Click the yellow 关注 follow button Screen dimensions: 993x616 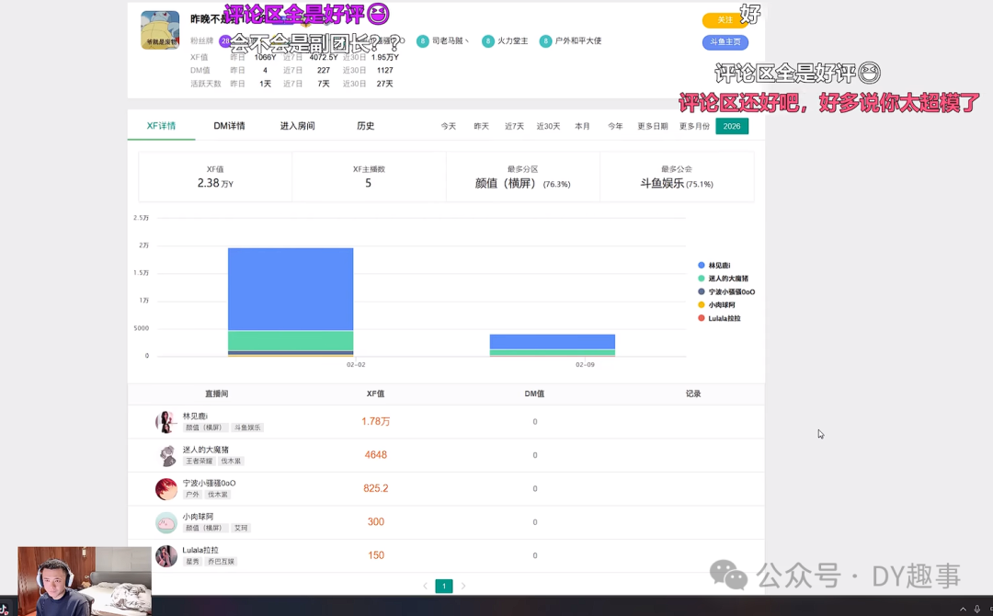[725, 20]
